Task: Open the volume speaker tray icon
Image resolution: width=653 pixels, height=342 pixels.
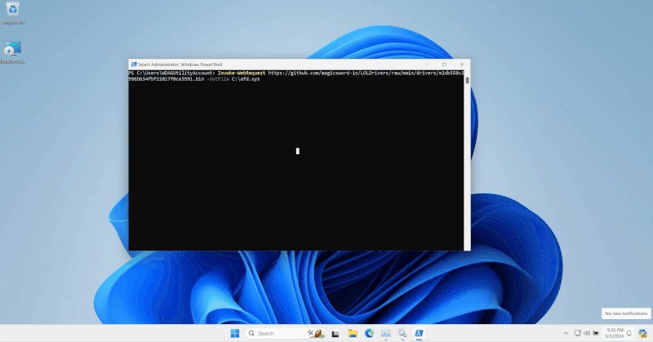Action: [586, 333]
